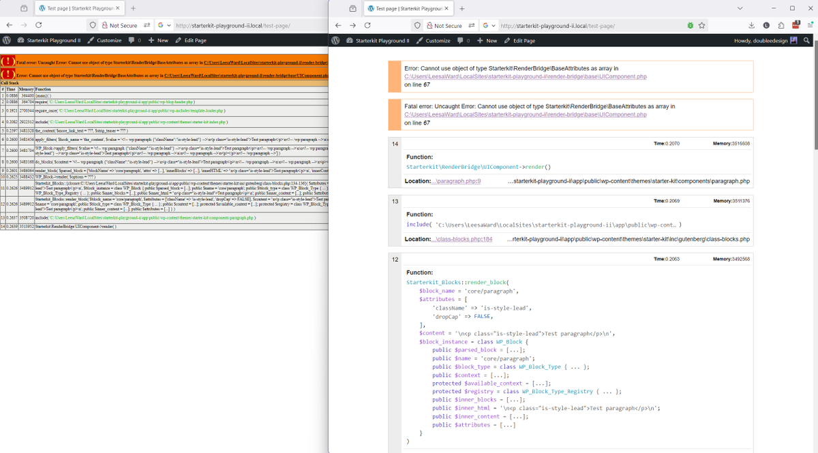818x453 pixels.
Task: Click Customize in right window admin bar
Action: 433,40
